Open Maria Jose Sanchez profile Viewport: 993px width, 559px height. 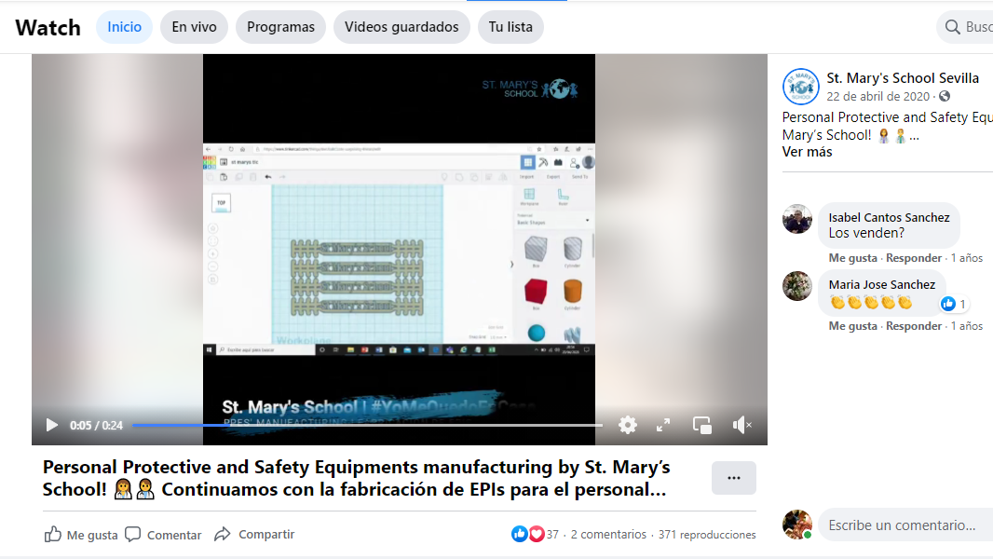[x=881, y=285]
